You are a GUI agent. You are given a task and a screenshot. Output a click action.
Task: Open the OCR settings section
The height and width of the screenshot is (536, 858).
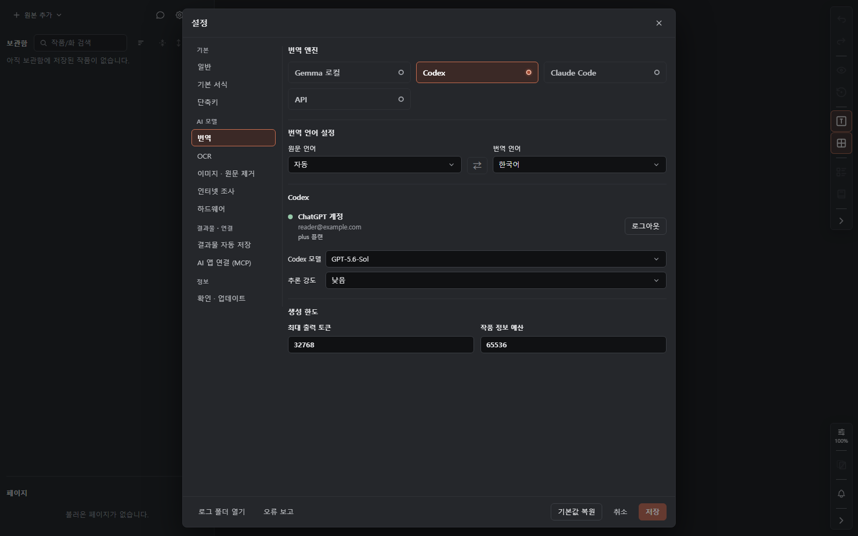point(233,156)
